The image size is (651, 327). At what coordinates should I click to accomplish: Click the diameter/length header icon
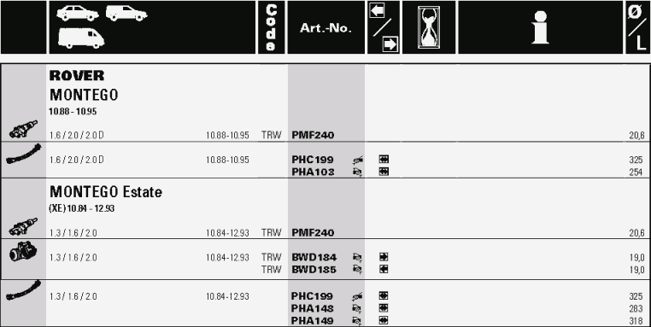pos(638,27)
